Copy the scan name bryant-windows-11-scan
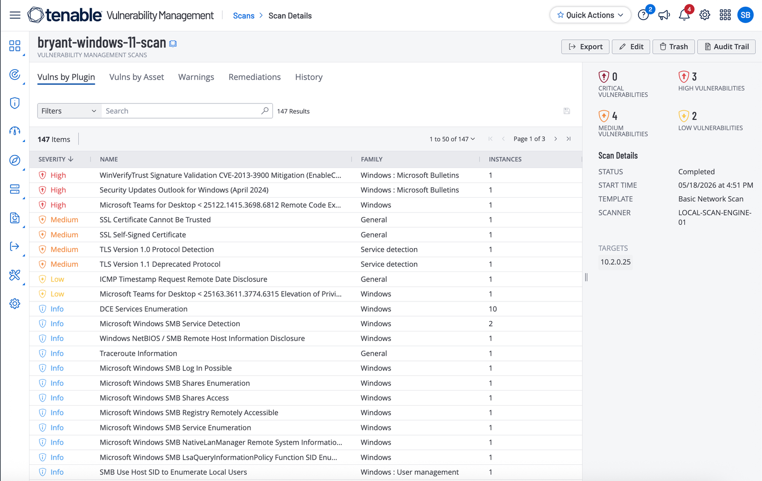The width and height of the screenshot is (762, 481). pyautogui.click(x=173, y=44)
